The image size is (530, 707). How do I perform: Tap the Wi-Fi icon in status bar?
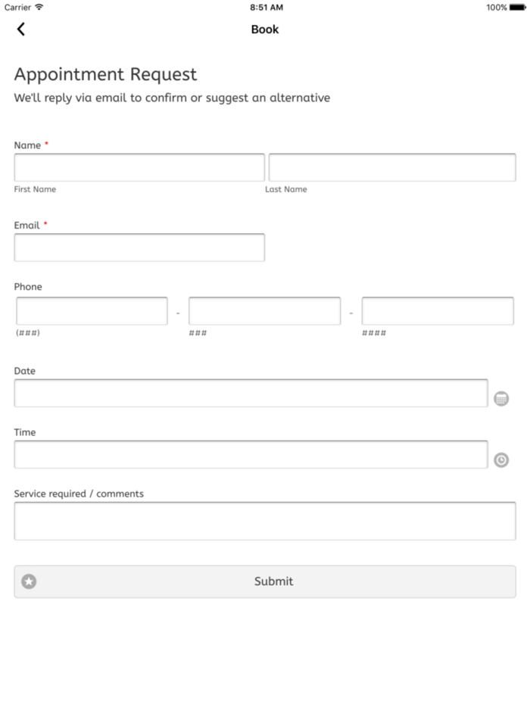(39, 8)
